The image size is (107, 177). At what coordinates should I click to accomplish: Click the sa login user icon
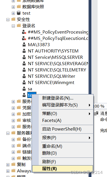point(24,89)
